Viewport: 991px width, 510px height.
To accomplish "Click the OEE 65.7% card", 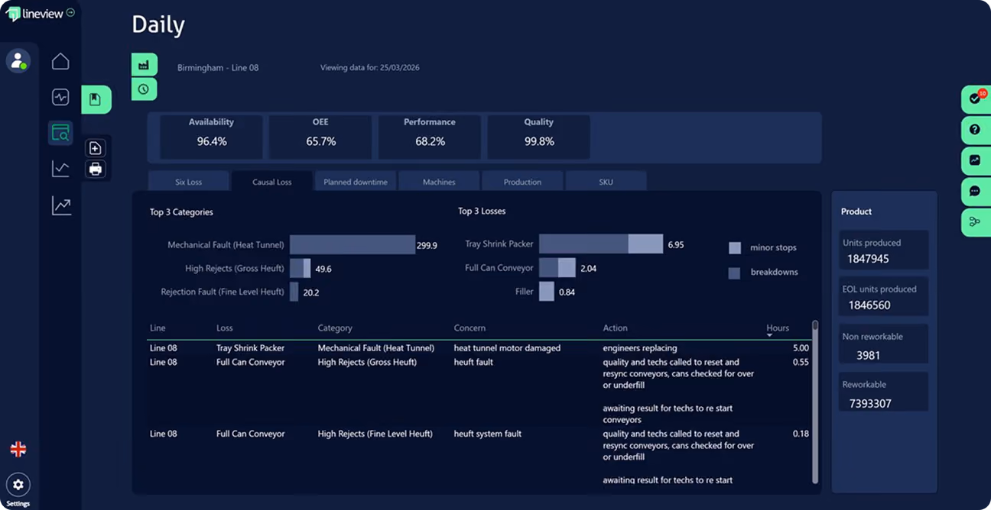I will point(321,137).
